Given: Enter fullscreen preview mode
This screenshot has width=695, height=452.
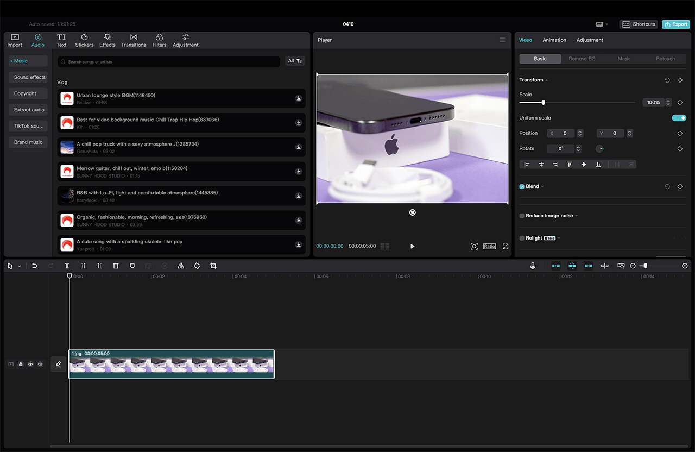Looking at the screenshot, I should (506, 246).
